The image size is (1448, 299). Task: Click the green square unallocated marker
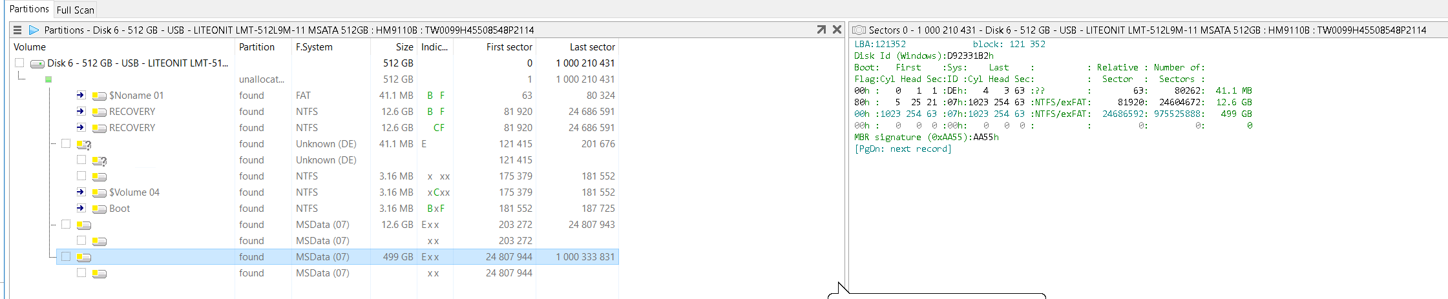click(x=48, y=79)
